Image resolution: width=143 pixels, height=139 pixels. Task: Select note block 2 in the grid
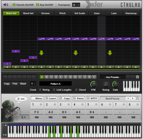pos(24,60)
